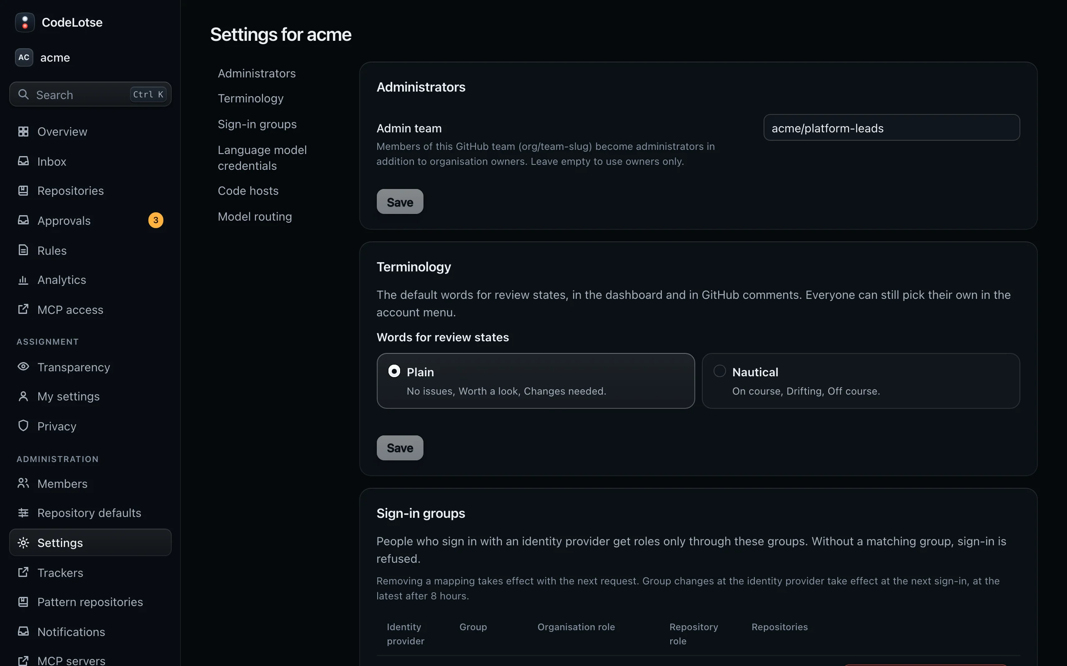Select the Nautical terminology radio button
The image size is (1067, 666).
(719, 371)
